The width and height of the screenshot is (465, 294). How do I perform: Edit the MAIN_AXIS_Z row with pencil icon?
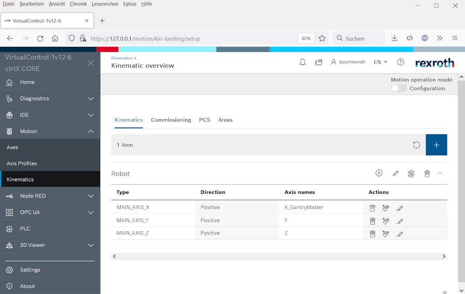point(399,234)
